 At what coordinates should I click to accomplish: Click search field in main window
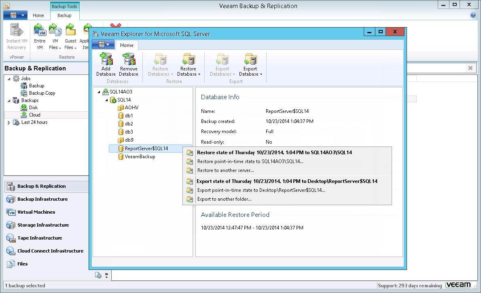coord(436,68)
